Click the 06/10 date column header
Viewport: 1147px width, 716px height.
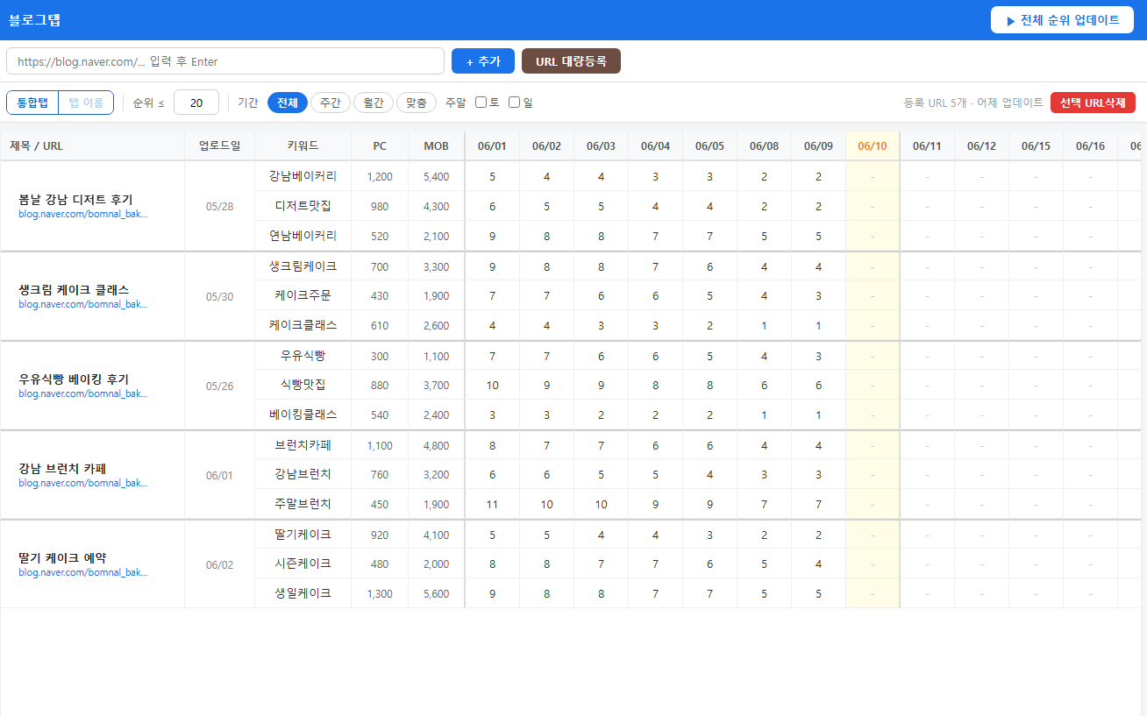tap(873, 146)
